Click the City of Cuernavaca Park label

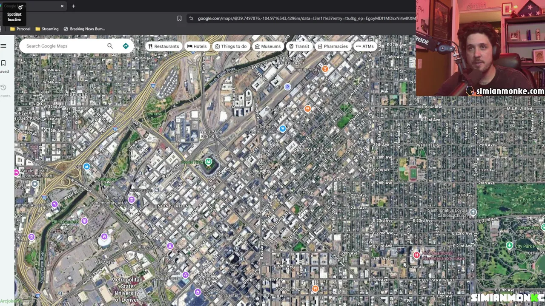155,113
